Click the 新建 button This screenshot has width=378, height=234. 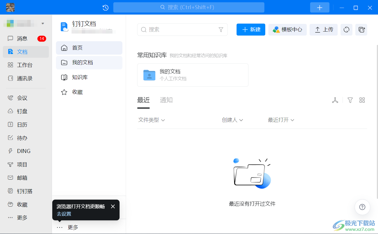[251, 30]
